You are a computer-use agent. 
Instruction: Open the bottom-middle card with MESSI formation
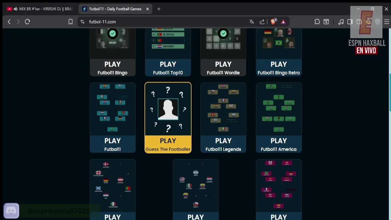click(x=195, y=189)
